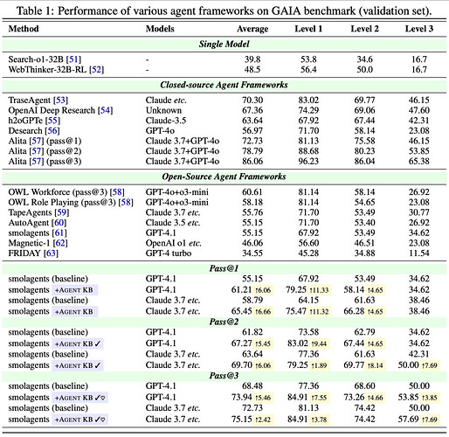Open citation link 51 next to Search-o1-32B

[73, 59]
